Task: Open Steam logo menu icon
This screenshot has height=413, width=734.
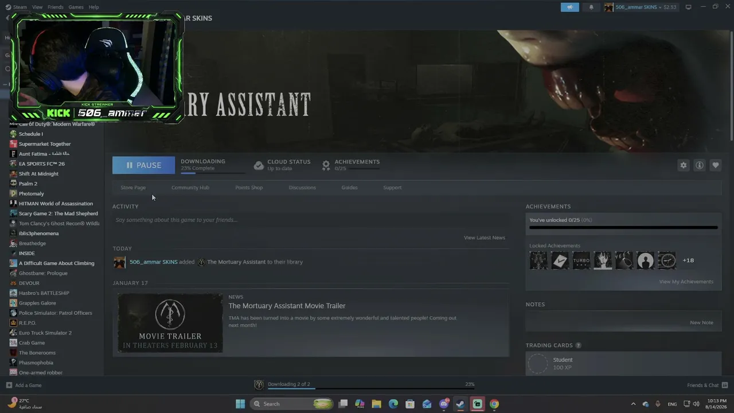Action: click(8, 7)
